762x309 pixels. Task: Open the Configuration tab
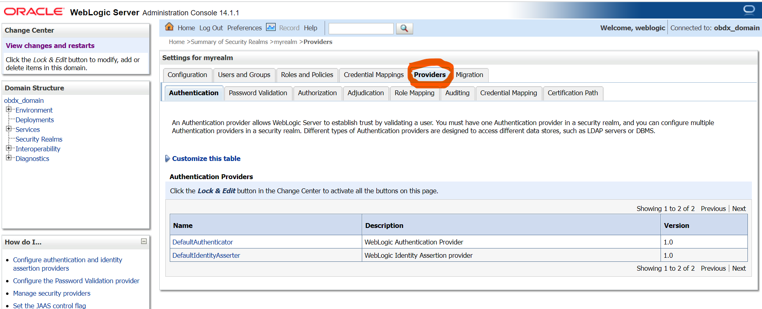point(187,75)
